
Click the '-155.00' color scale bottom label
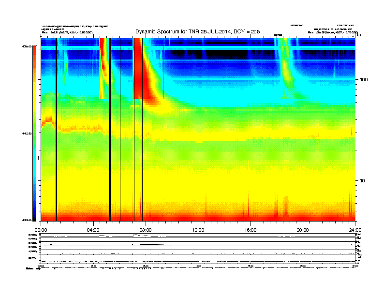(27, 220)
